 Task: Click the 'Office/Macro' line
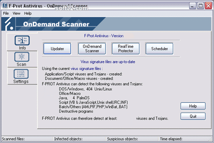pyautogui.click(x=70, y=94)
